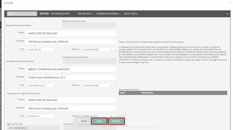Expand the consignee country dropdown
The height and width of the screenshot is (130, 233).
[x=115, y=86]
